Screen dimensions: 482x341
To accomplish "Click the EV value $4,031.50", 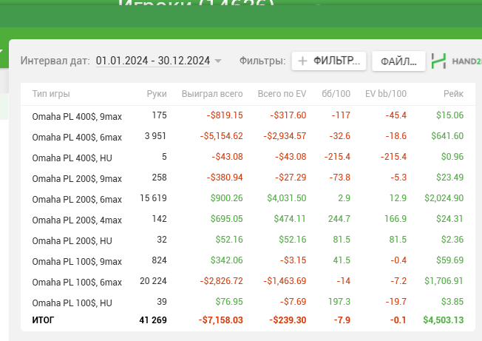I will pos(287,198).
